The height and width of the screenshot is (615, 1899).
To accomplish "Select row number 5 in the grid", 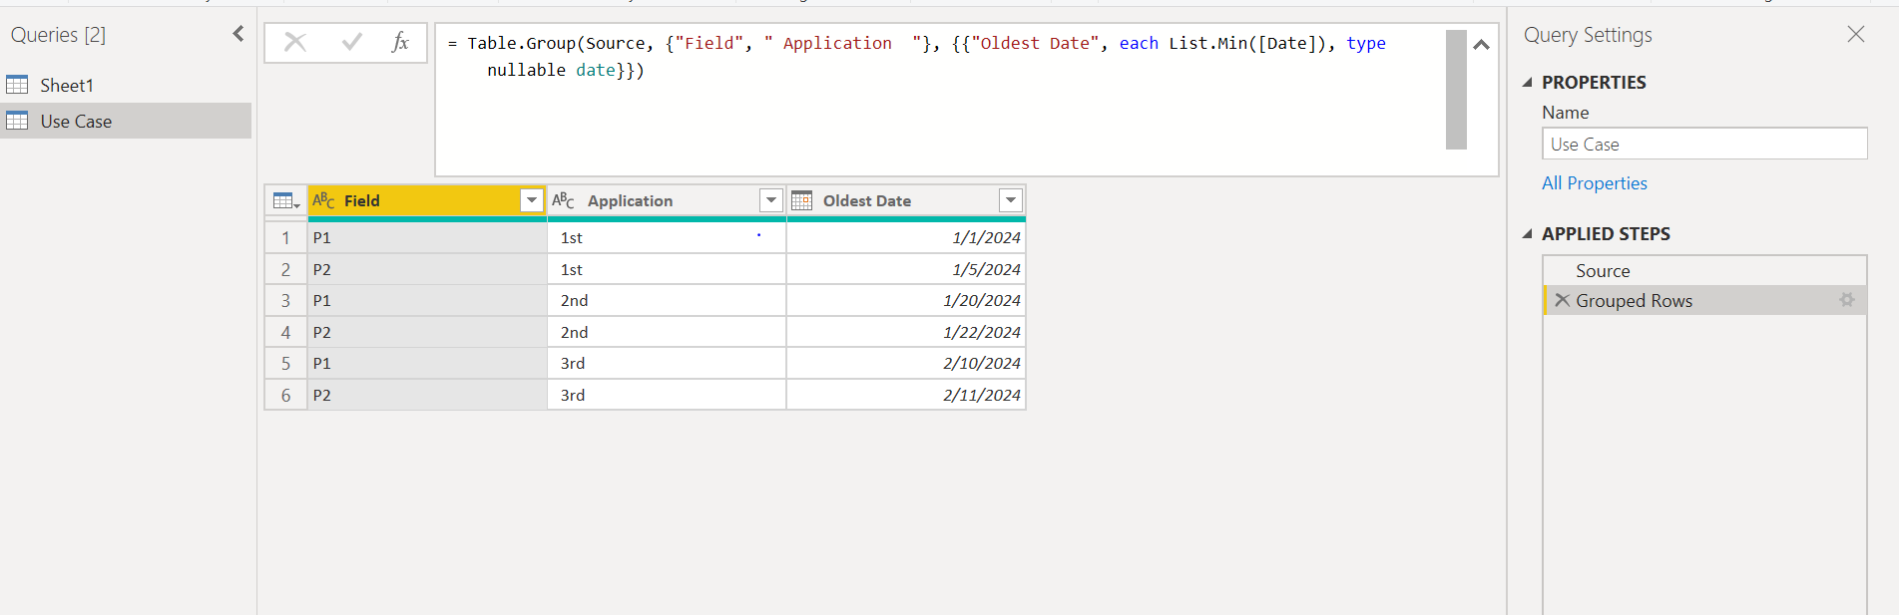I will (x=286, y=363).
